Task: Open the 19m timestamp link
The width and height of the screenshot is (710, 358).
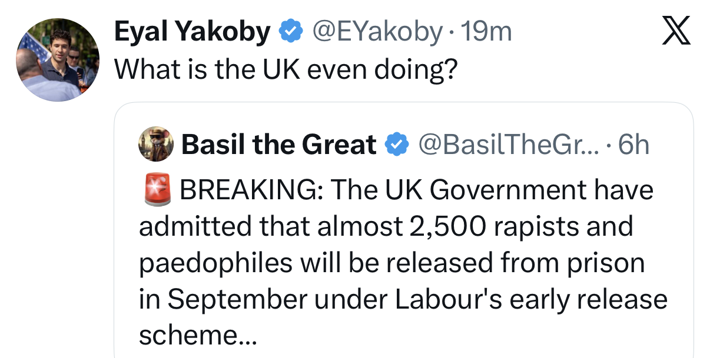Action: point(486,32)
